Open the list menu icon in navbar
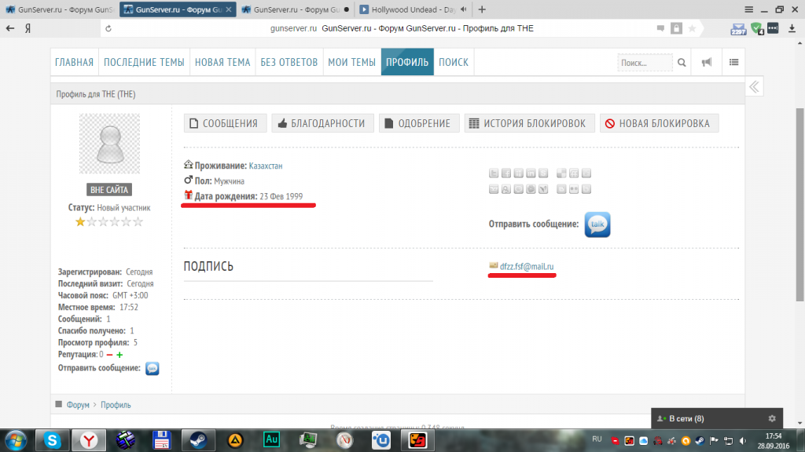Screen dimensions: 805x452 pos(733,63)
